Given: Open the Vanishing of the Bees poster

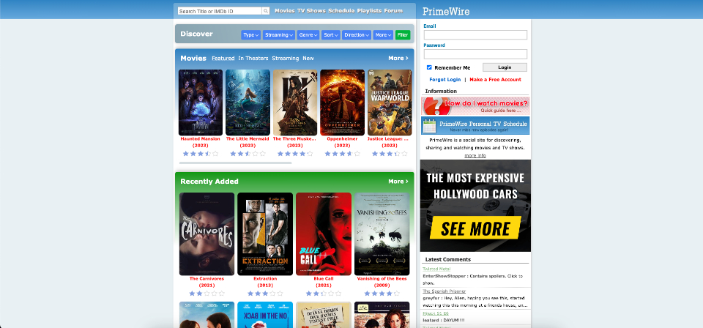Looking at the screenshot, I should coord(382,234).
